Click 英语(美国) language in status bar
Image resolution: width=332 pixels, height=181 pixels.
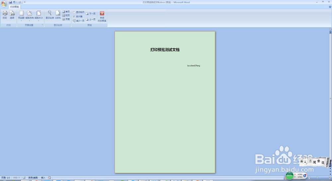click(x=33, y=178)
